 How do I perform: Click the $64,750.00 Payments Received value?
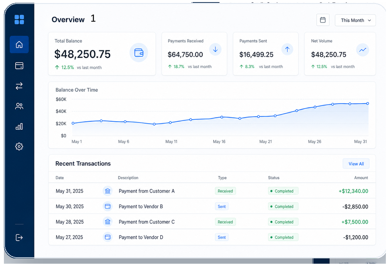(185, 55)
